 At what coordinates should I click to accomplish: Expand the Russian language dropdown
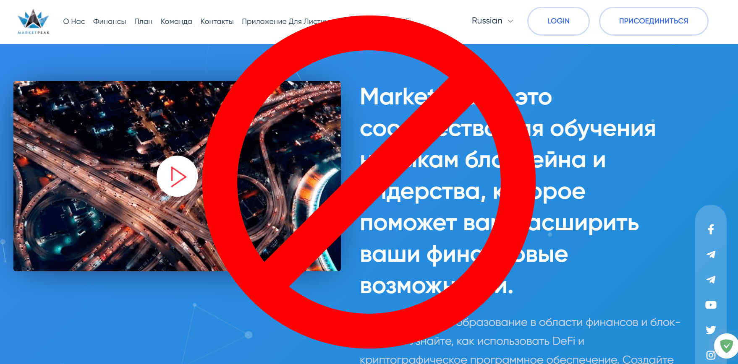tap(492, 21)
